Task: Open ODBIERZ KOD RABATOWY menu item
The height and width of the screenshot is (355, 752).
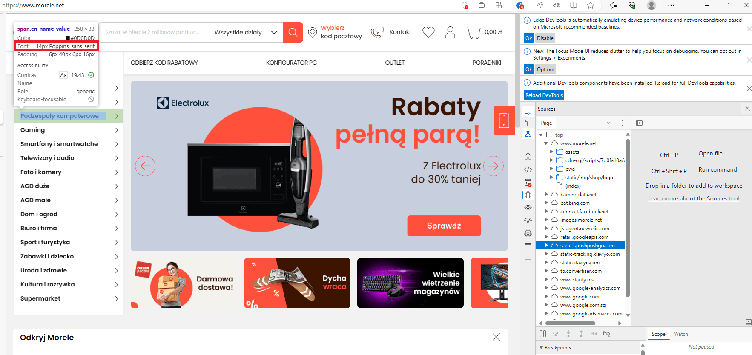Action: coord(164,63)
